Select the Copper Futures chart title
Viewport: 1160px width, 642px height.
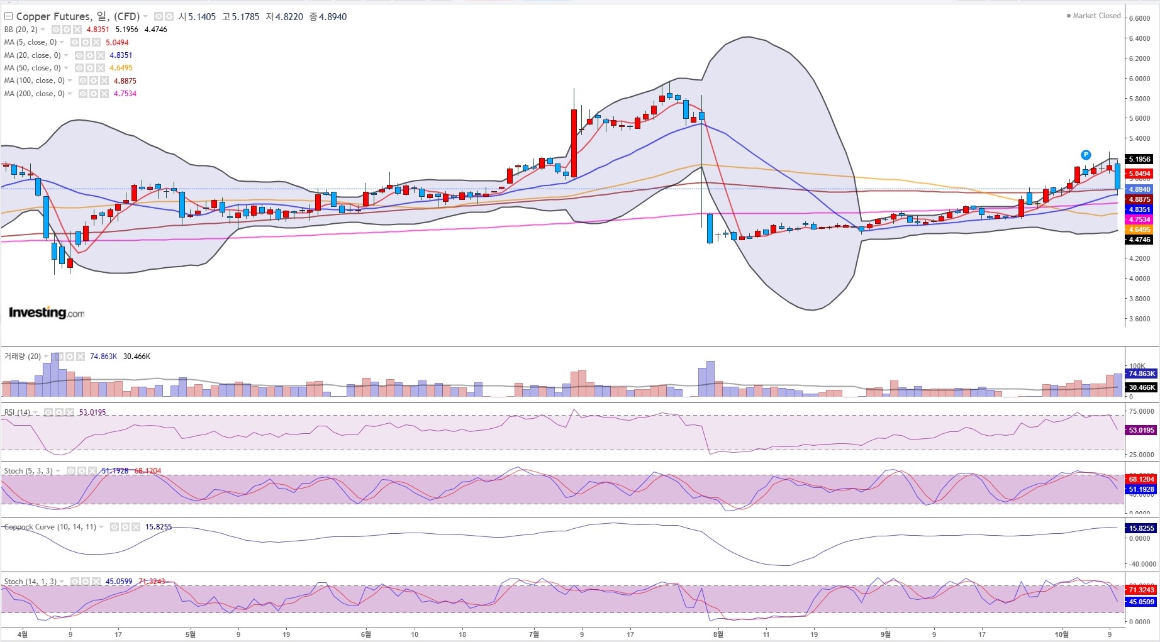(78, 17)
